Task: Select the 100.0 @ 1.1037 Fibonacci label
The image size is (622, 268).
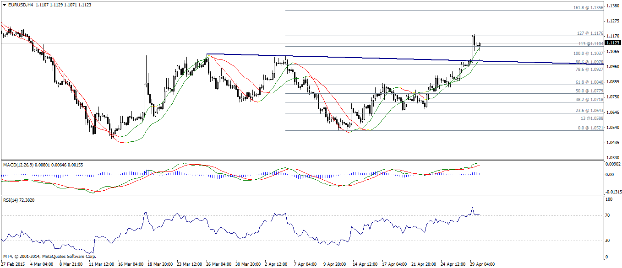Action: pyautogui.click(x=588, y=53)
